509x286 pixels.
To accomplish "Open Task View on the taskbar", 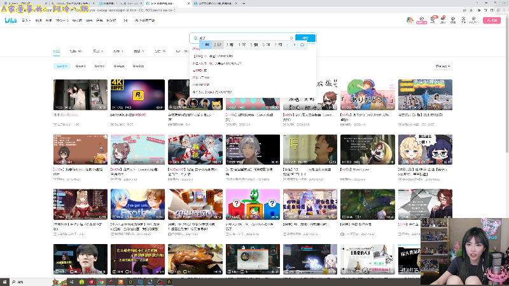I will point(71,282).
